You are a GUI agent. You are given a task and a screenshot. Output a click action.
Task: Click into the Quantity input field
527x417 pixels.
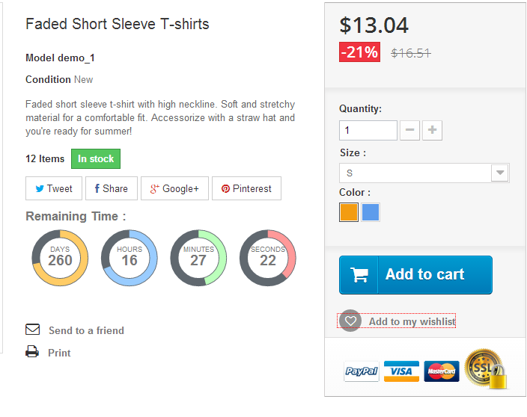(368, 130)
